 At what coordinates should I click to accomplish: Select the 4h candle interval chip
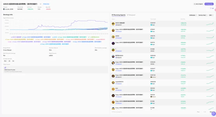click(x=9, y=61)
